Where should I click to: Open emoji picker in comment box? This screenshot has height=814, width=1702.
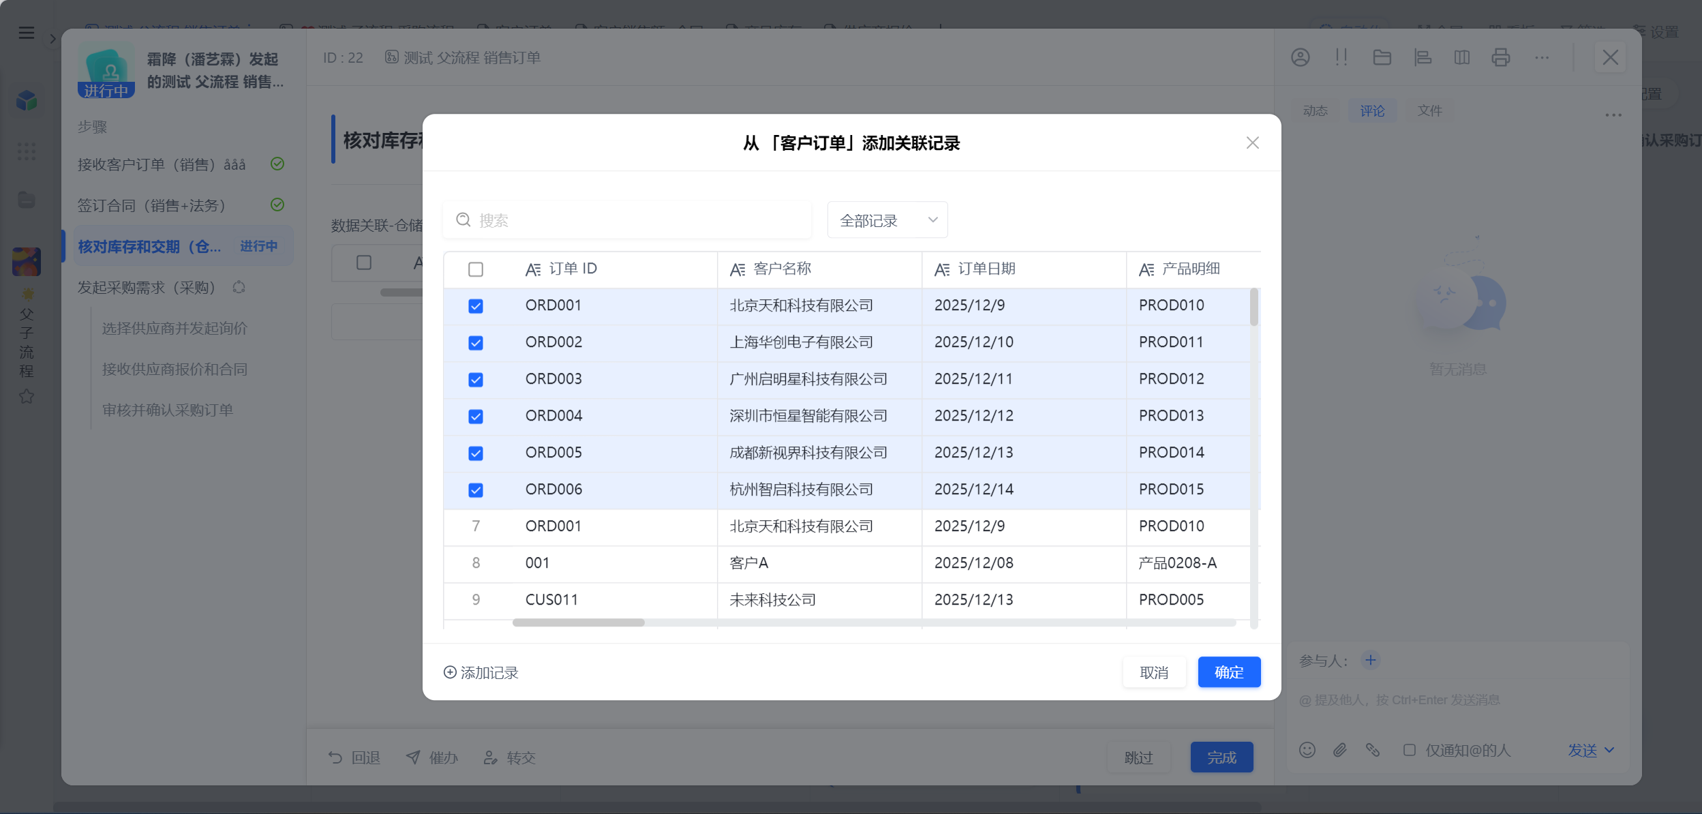pos(1307,750)
